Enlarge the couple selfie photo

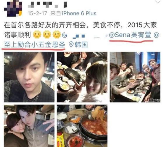[x=29, y=126]
